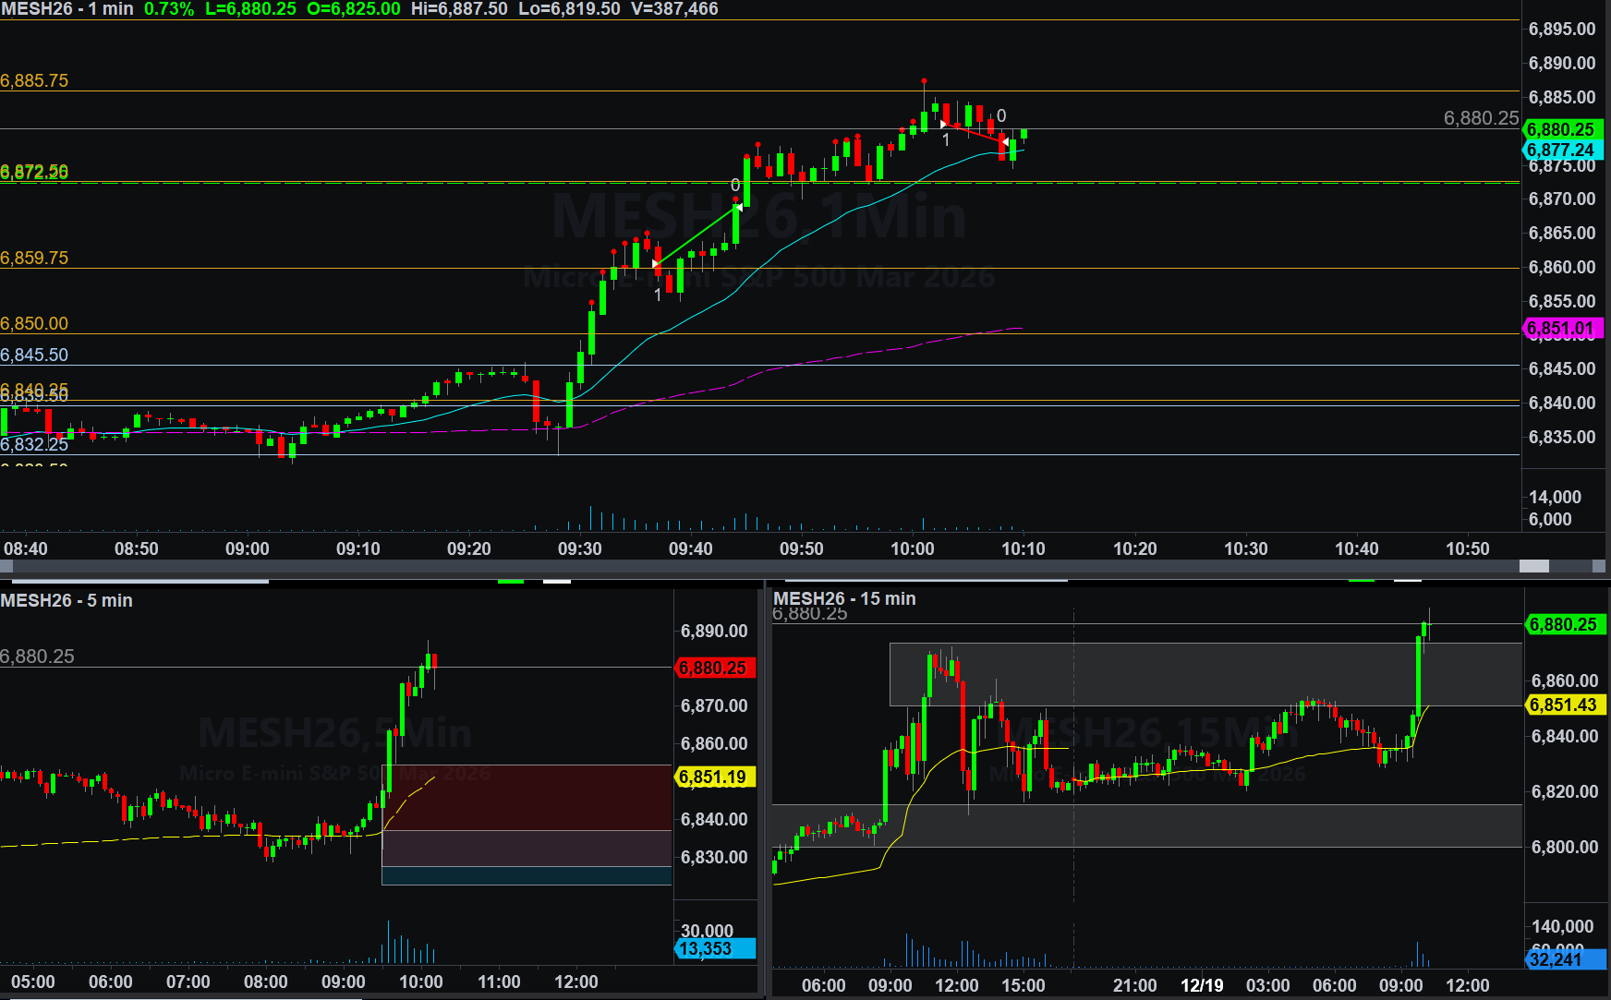Click the long trade exit arrow marker

(x=739, y=208)
